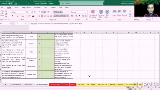Apply bottom vertical alignment
Viewport: 160px width, 90px height.
(44, 12)
